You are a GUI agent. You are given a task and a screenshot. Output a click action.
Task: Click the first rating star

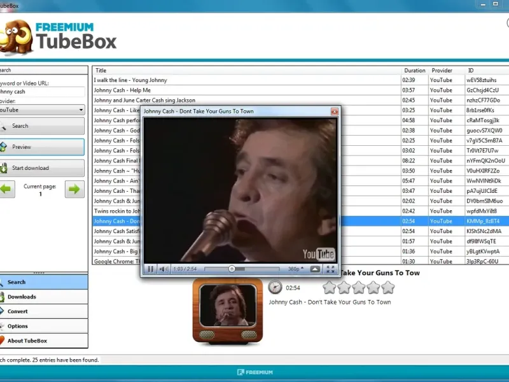[x=329, y=288]
